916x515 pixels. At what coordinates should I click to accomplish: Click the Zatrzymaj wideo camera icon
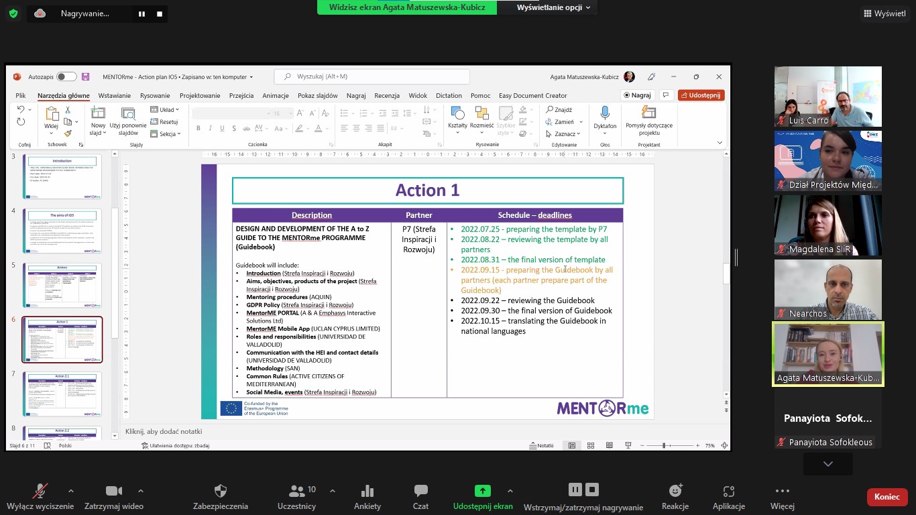[113, 491]
